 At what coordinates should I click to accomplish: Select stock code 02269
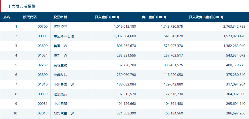pyautogui.click(x=43, y=65)
